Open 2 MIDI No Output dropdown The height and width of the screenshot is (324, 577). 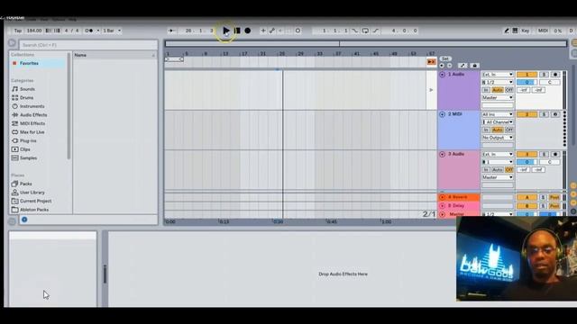498,138
